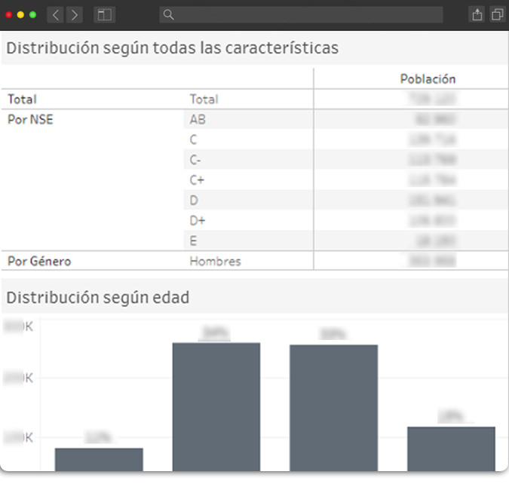
Task: Go back using the back arrow
Action: pos(56,14)
